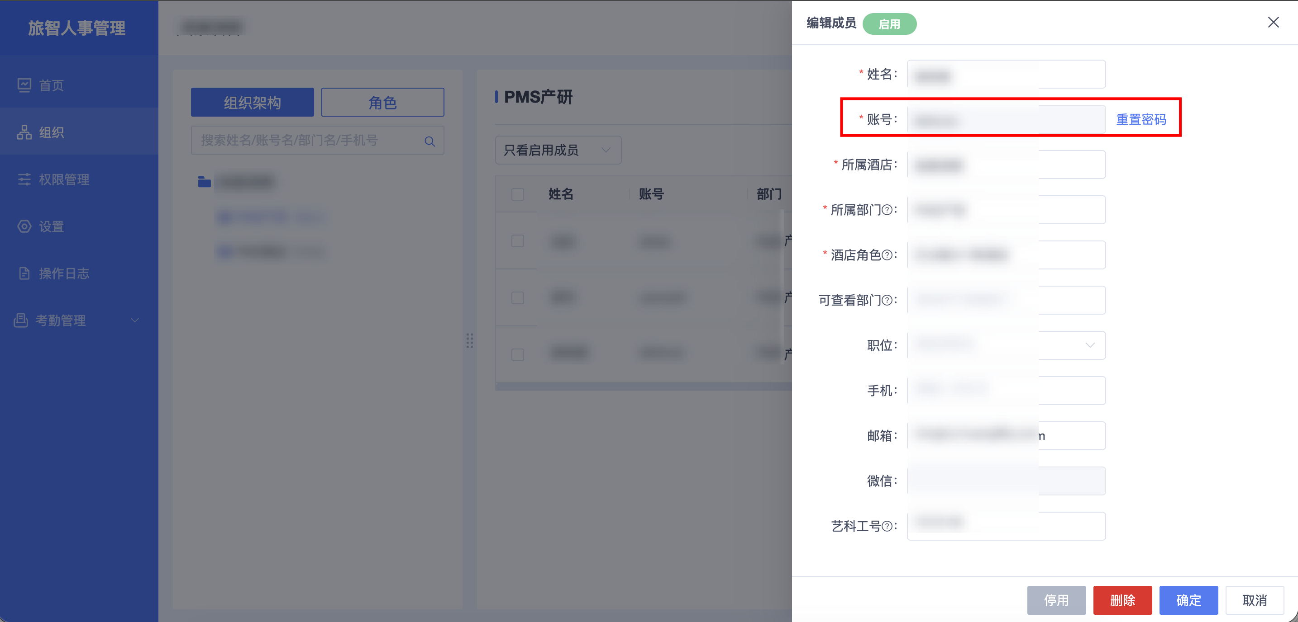Click the 邮箱 input field
The height and width of the screenshot is (622, 1298).
(1006, 436)
